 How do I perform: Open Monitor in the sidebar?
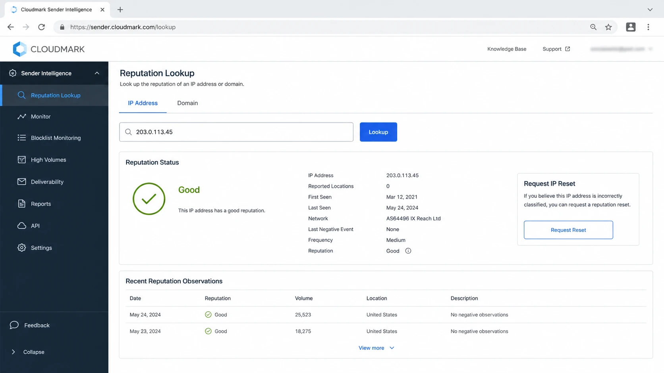pos(54,117)
